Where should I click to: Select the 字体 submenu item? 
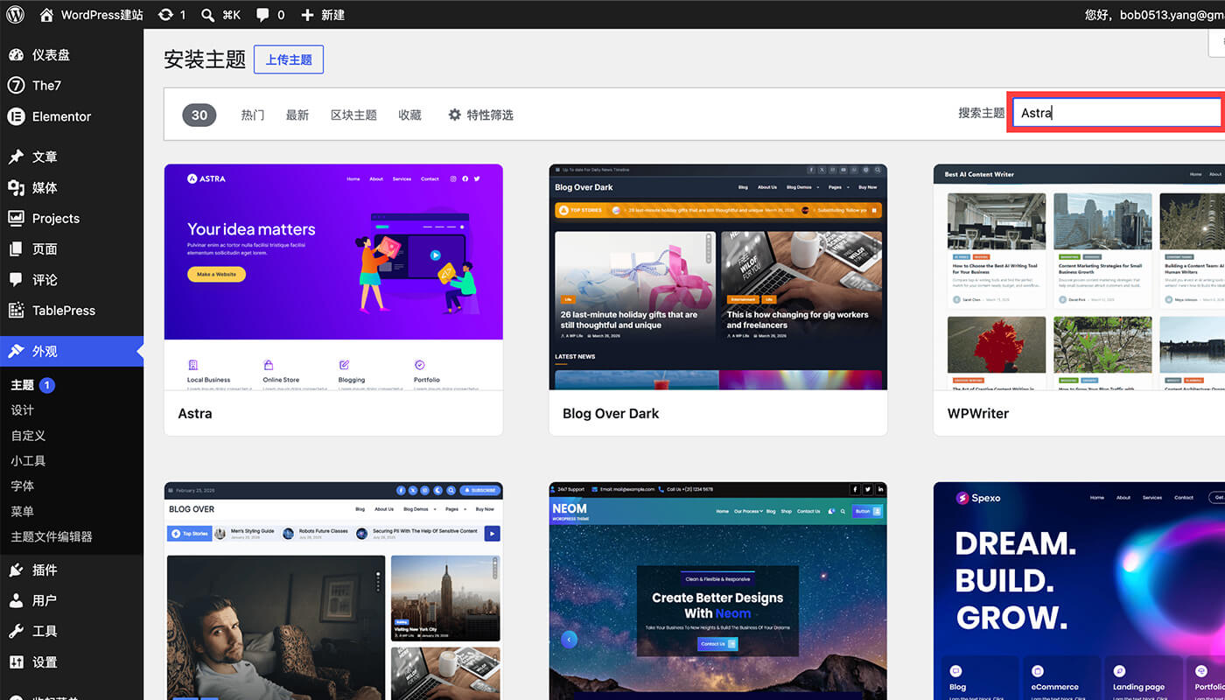point(23,486)
